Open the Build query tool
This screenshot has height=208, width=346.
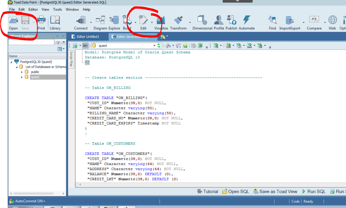point(127,23)
